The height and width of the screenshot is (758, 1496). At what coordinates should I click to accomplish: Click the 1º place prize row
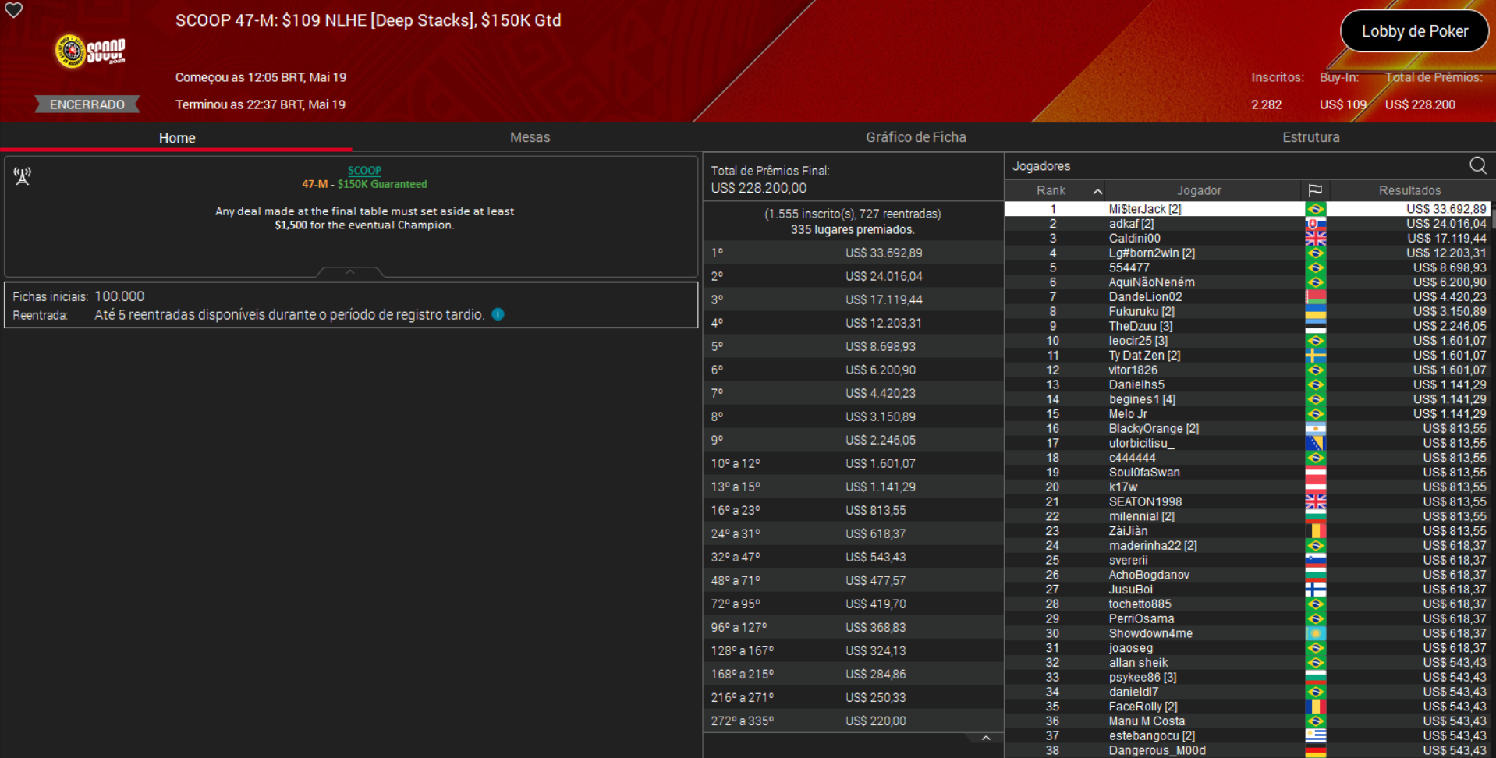[x=853, y=253]
